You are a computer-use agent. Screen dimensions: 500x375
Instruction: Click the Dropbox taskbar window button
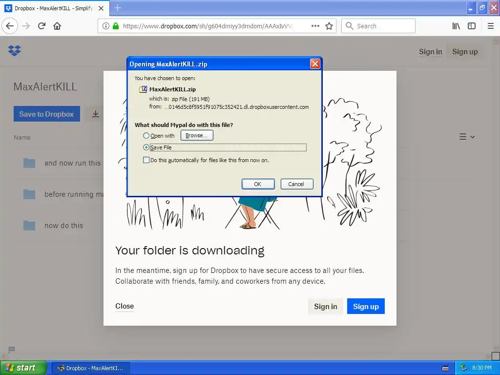point(90,368)
